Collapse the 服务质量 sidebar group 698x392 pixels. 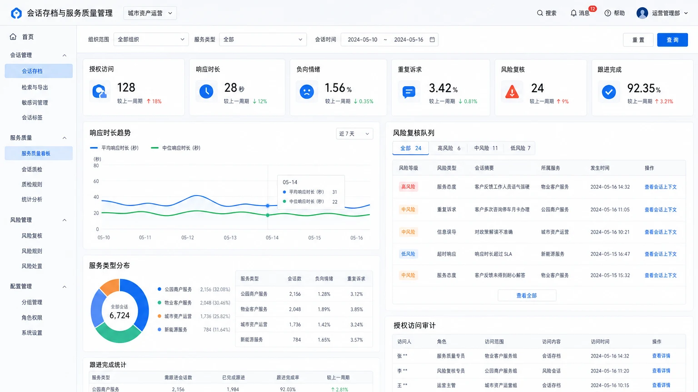point(65,138)
